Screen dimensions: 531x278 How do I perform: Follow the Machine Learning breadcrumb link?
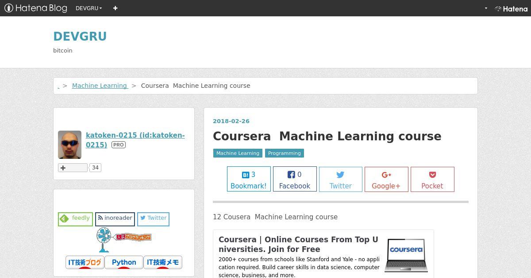click(100, 86)
